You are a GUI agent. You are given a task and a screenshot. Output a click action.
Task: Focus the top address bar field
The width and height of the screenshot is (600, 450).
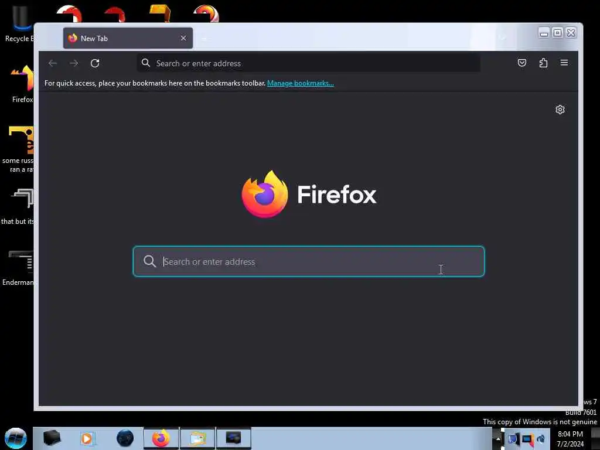point(308,63)
